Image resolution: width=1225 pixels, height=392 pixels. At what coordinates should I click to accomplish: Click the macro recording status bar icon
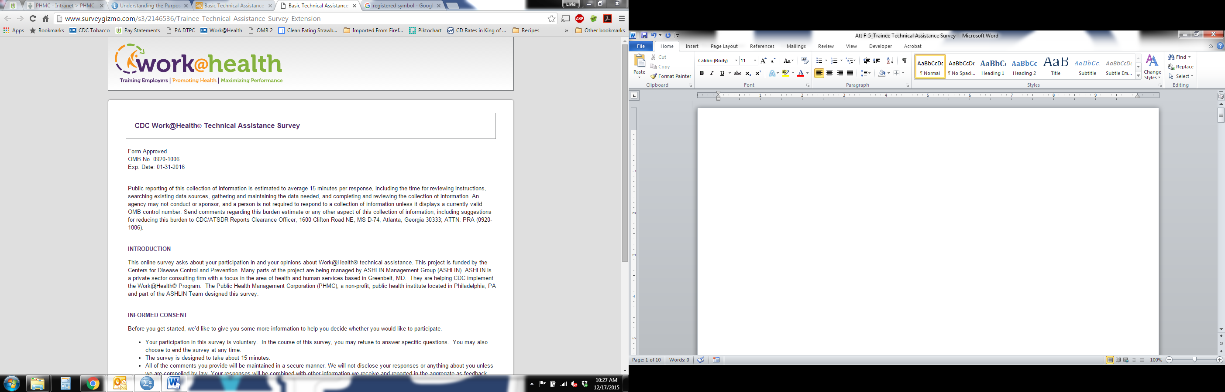pyautogui.click(x=716, y=360)
